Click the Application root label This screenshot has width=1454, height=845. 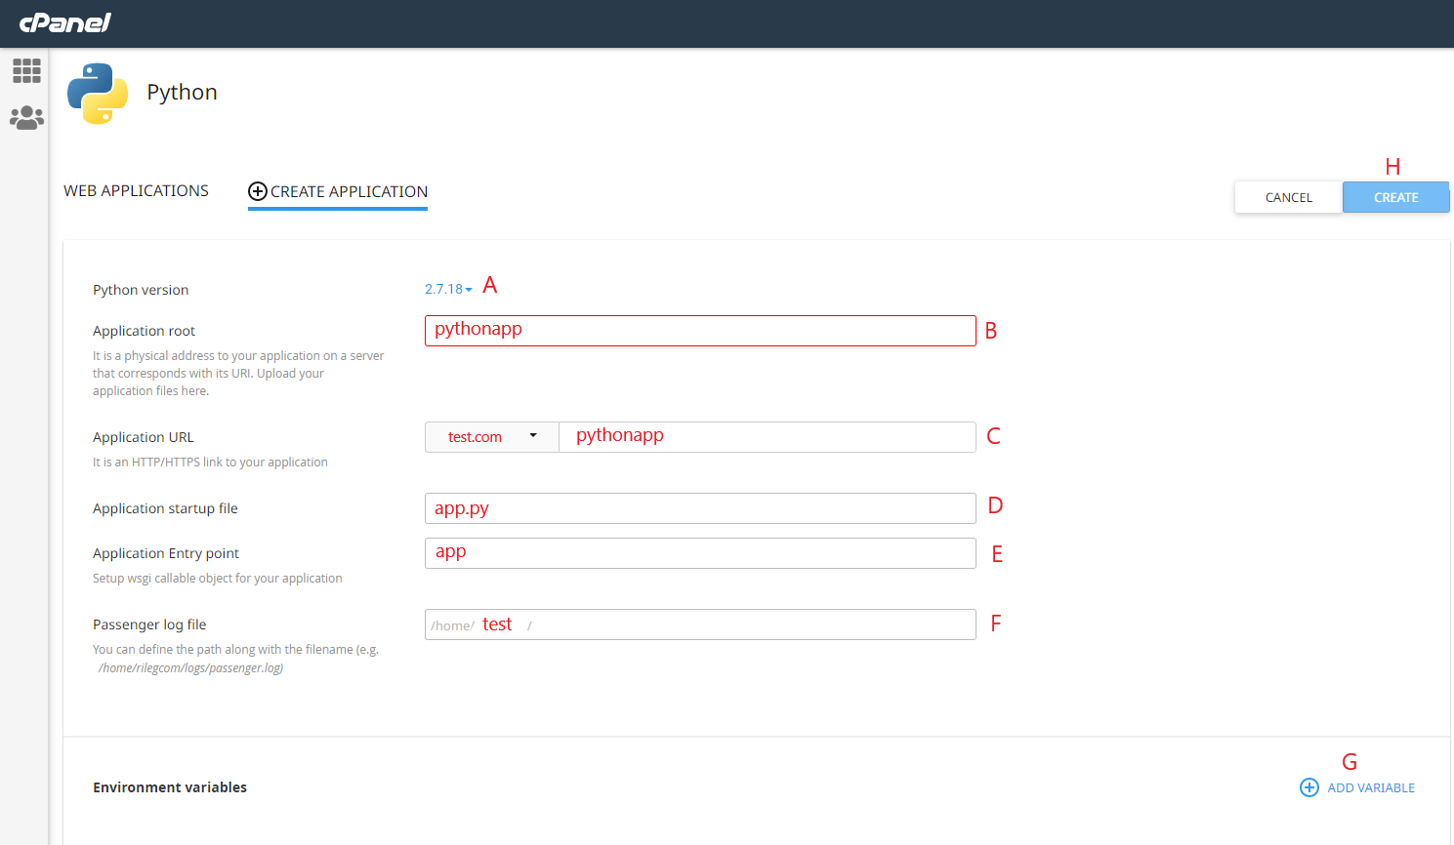click(x=144, y=331)
